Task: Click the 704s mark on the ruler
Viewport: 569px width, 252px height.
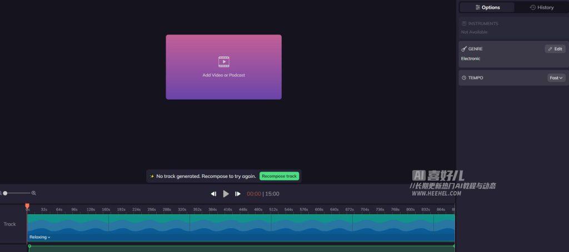Action: pos(365,209)
